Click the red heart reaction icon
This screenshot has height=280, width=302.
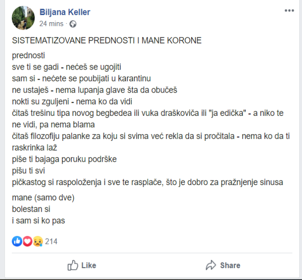(27, 241)
